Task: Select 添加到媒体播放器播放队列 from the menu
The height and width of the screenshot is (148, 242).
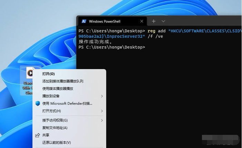Action: pyautogui.click(x=62, y=81)
